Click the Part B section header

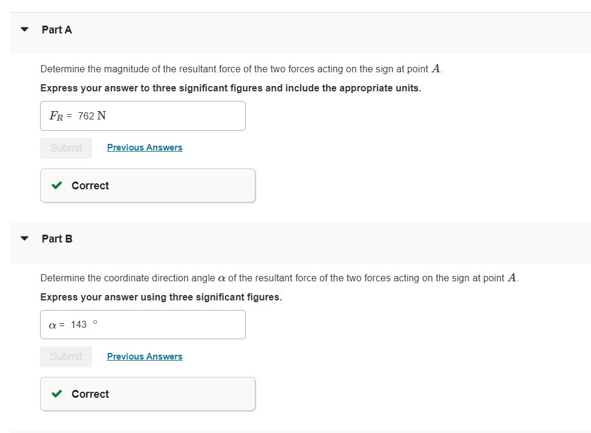point(57,238)
